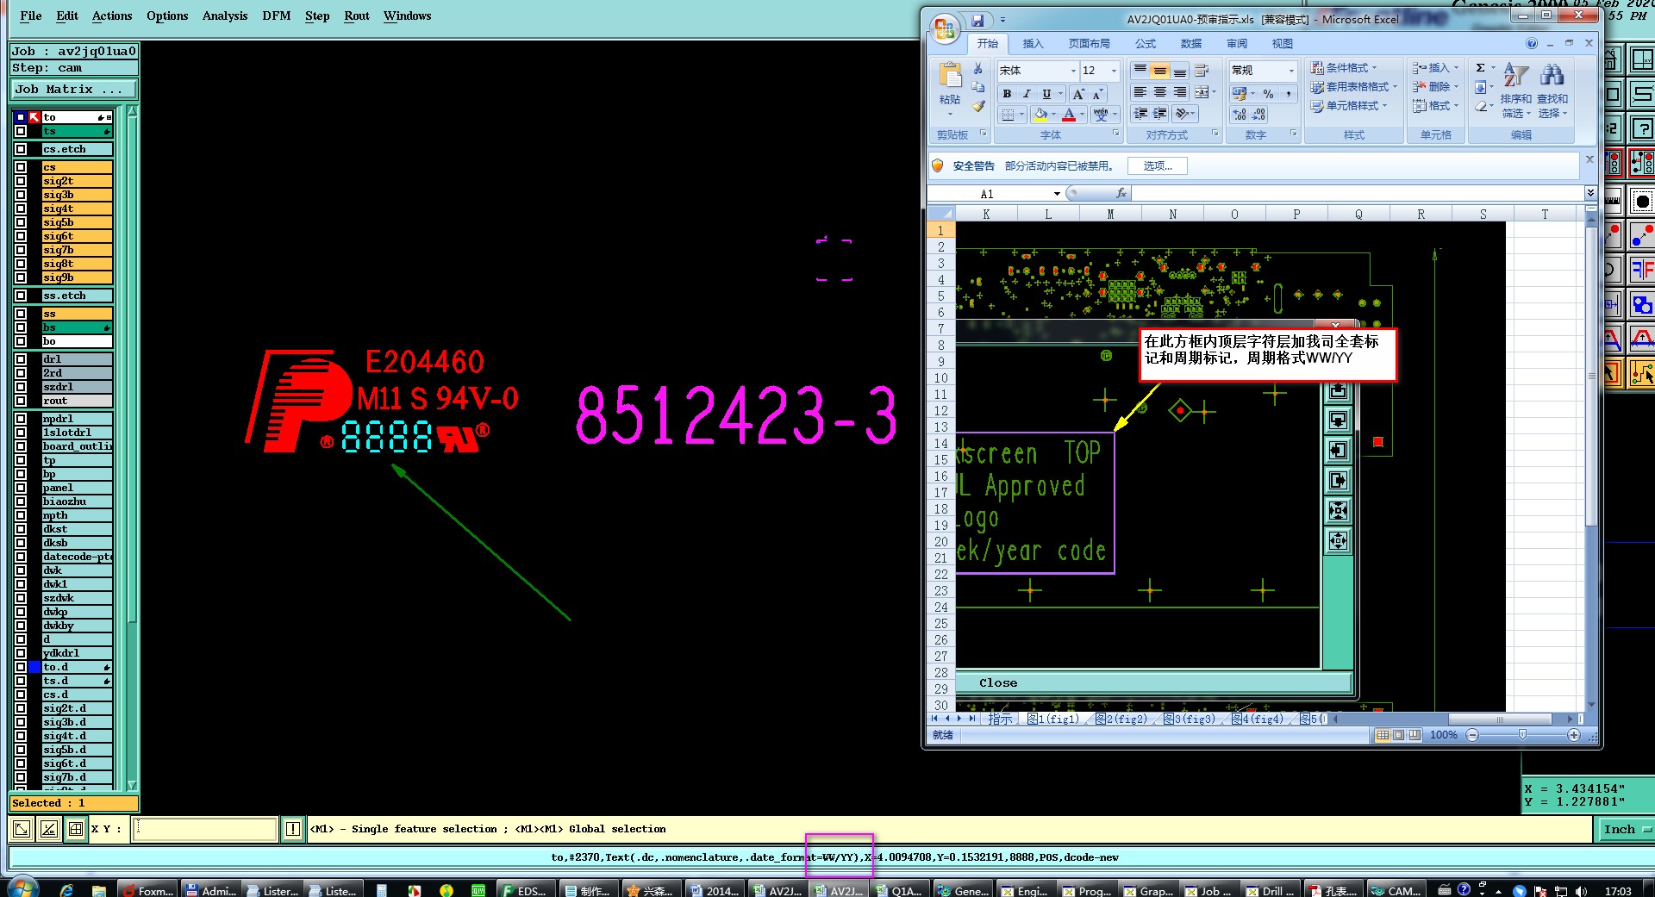This screenshot has width=1655, height=897.
Task: Click the Genesis snap angle icon
Action: (x=49, y=829)
